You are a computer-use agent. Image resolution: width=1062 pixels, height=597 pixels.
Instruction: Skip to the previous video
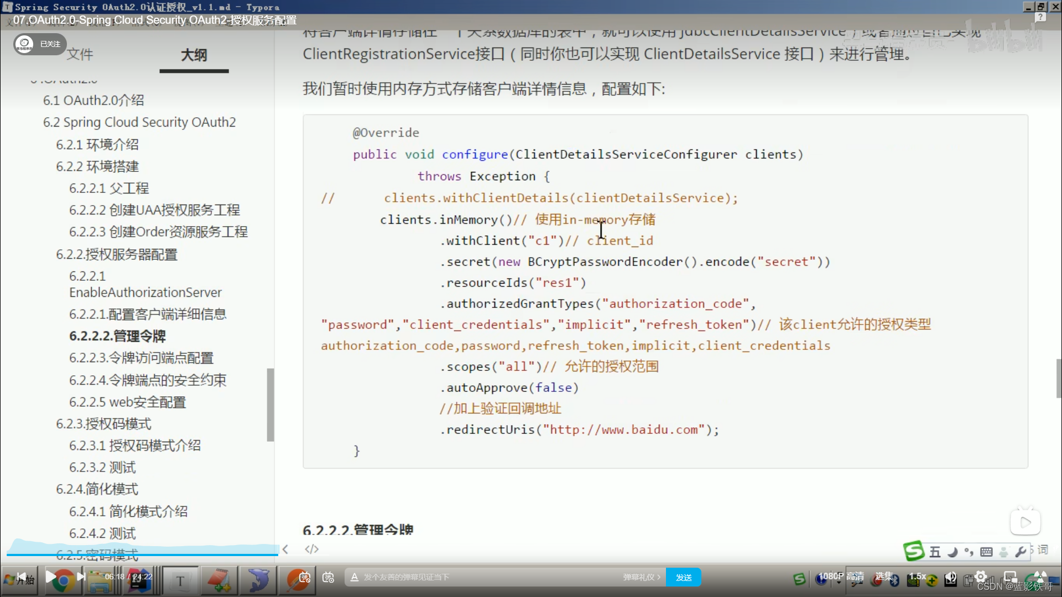click(x=22, y=577)
